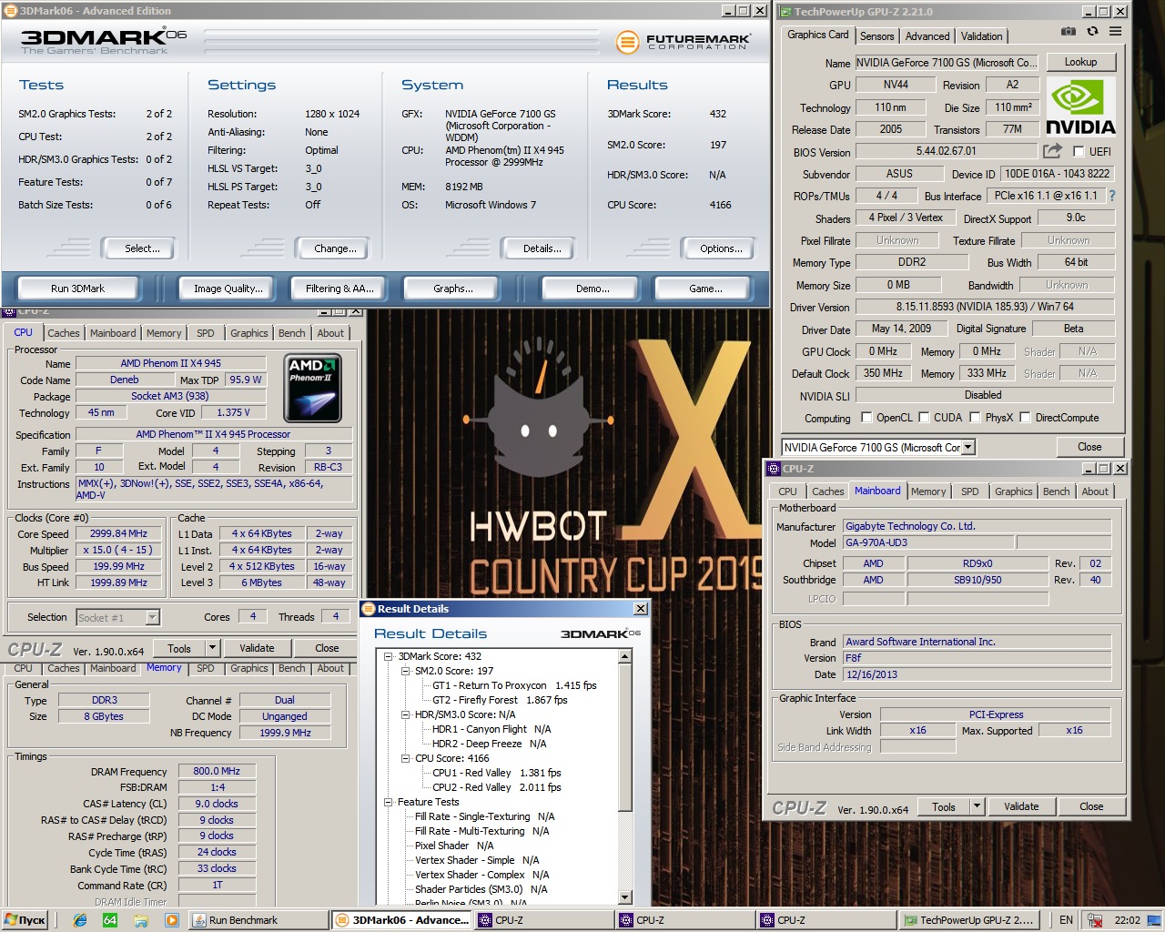Click the Graphs... button in 3DMark06

pos(452,289)
